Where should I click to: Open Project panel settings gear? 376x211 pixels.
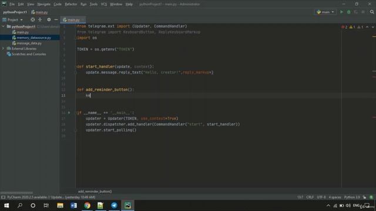pos(49,20)
